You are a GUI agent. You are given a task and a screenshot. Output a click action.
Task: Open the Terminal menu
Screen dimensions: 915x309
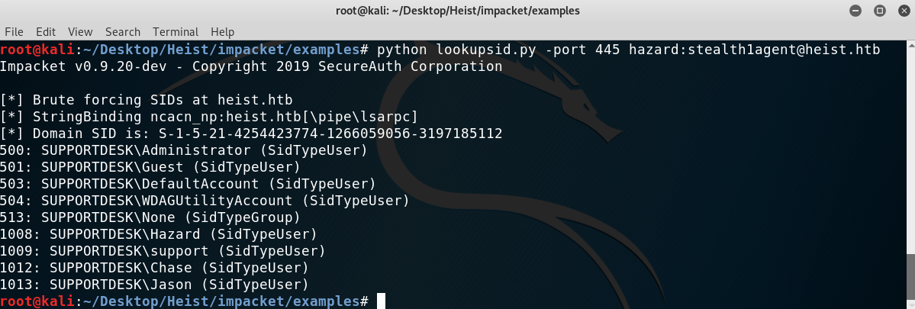click(x=175, y=31)
